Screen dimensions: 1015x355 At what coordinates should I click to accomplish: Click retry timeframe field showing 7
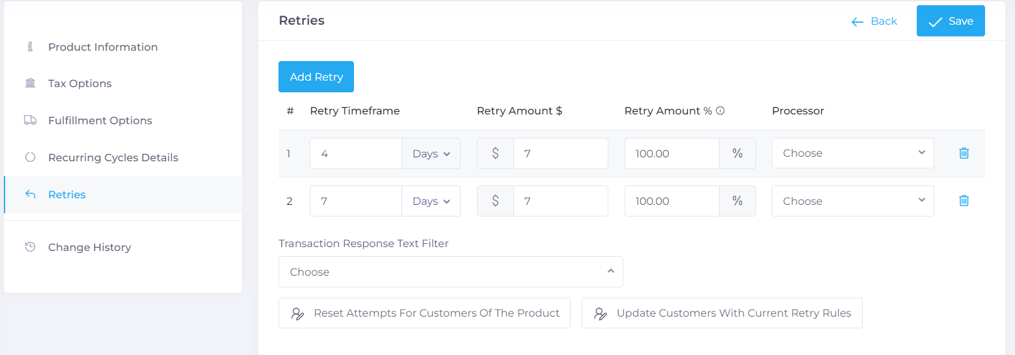pos(356,201)
